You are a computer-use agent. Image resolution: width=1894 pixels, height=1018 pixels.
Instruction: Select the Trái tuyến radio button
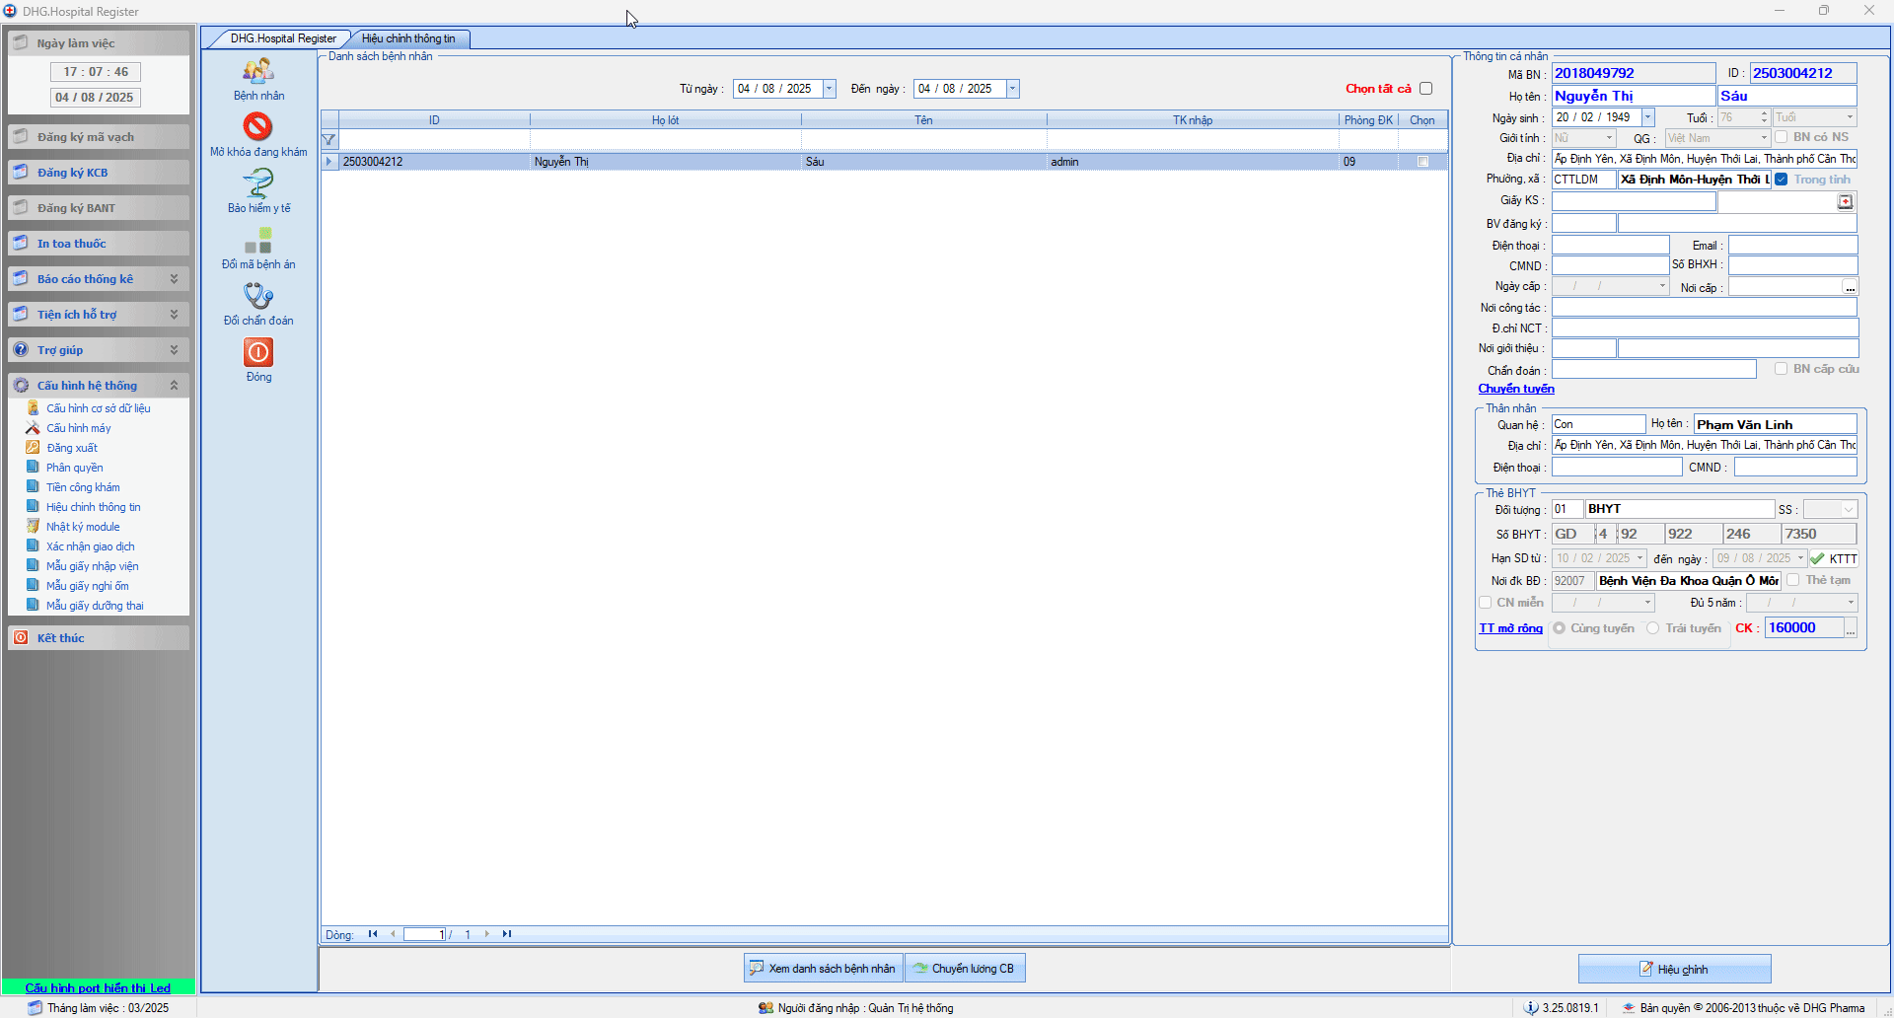[x=1653, y=628]
